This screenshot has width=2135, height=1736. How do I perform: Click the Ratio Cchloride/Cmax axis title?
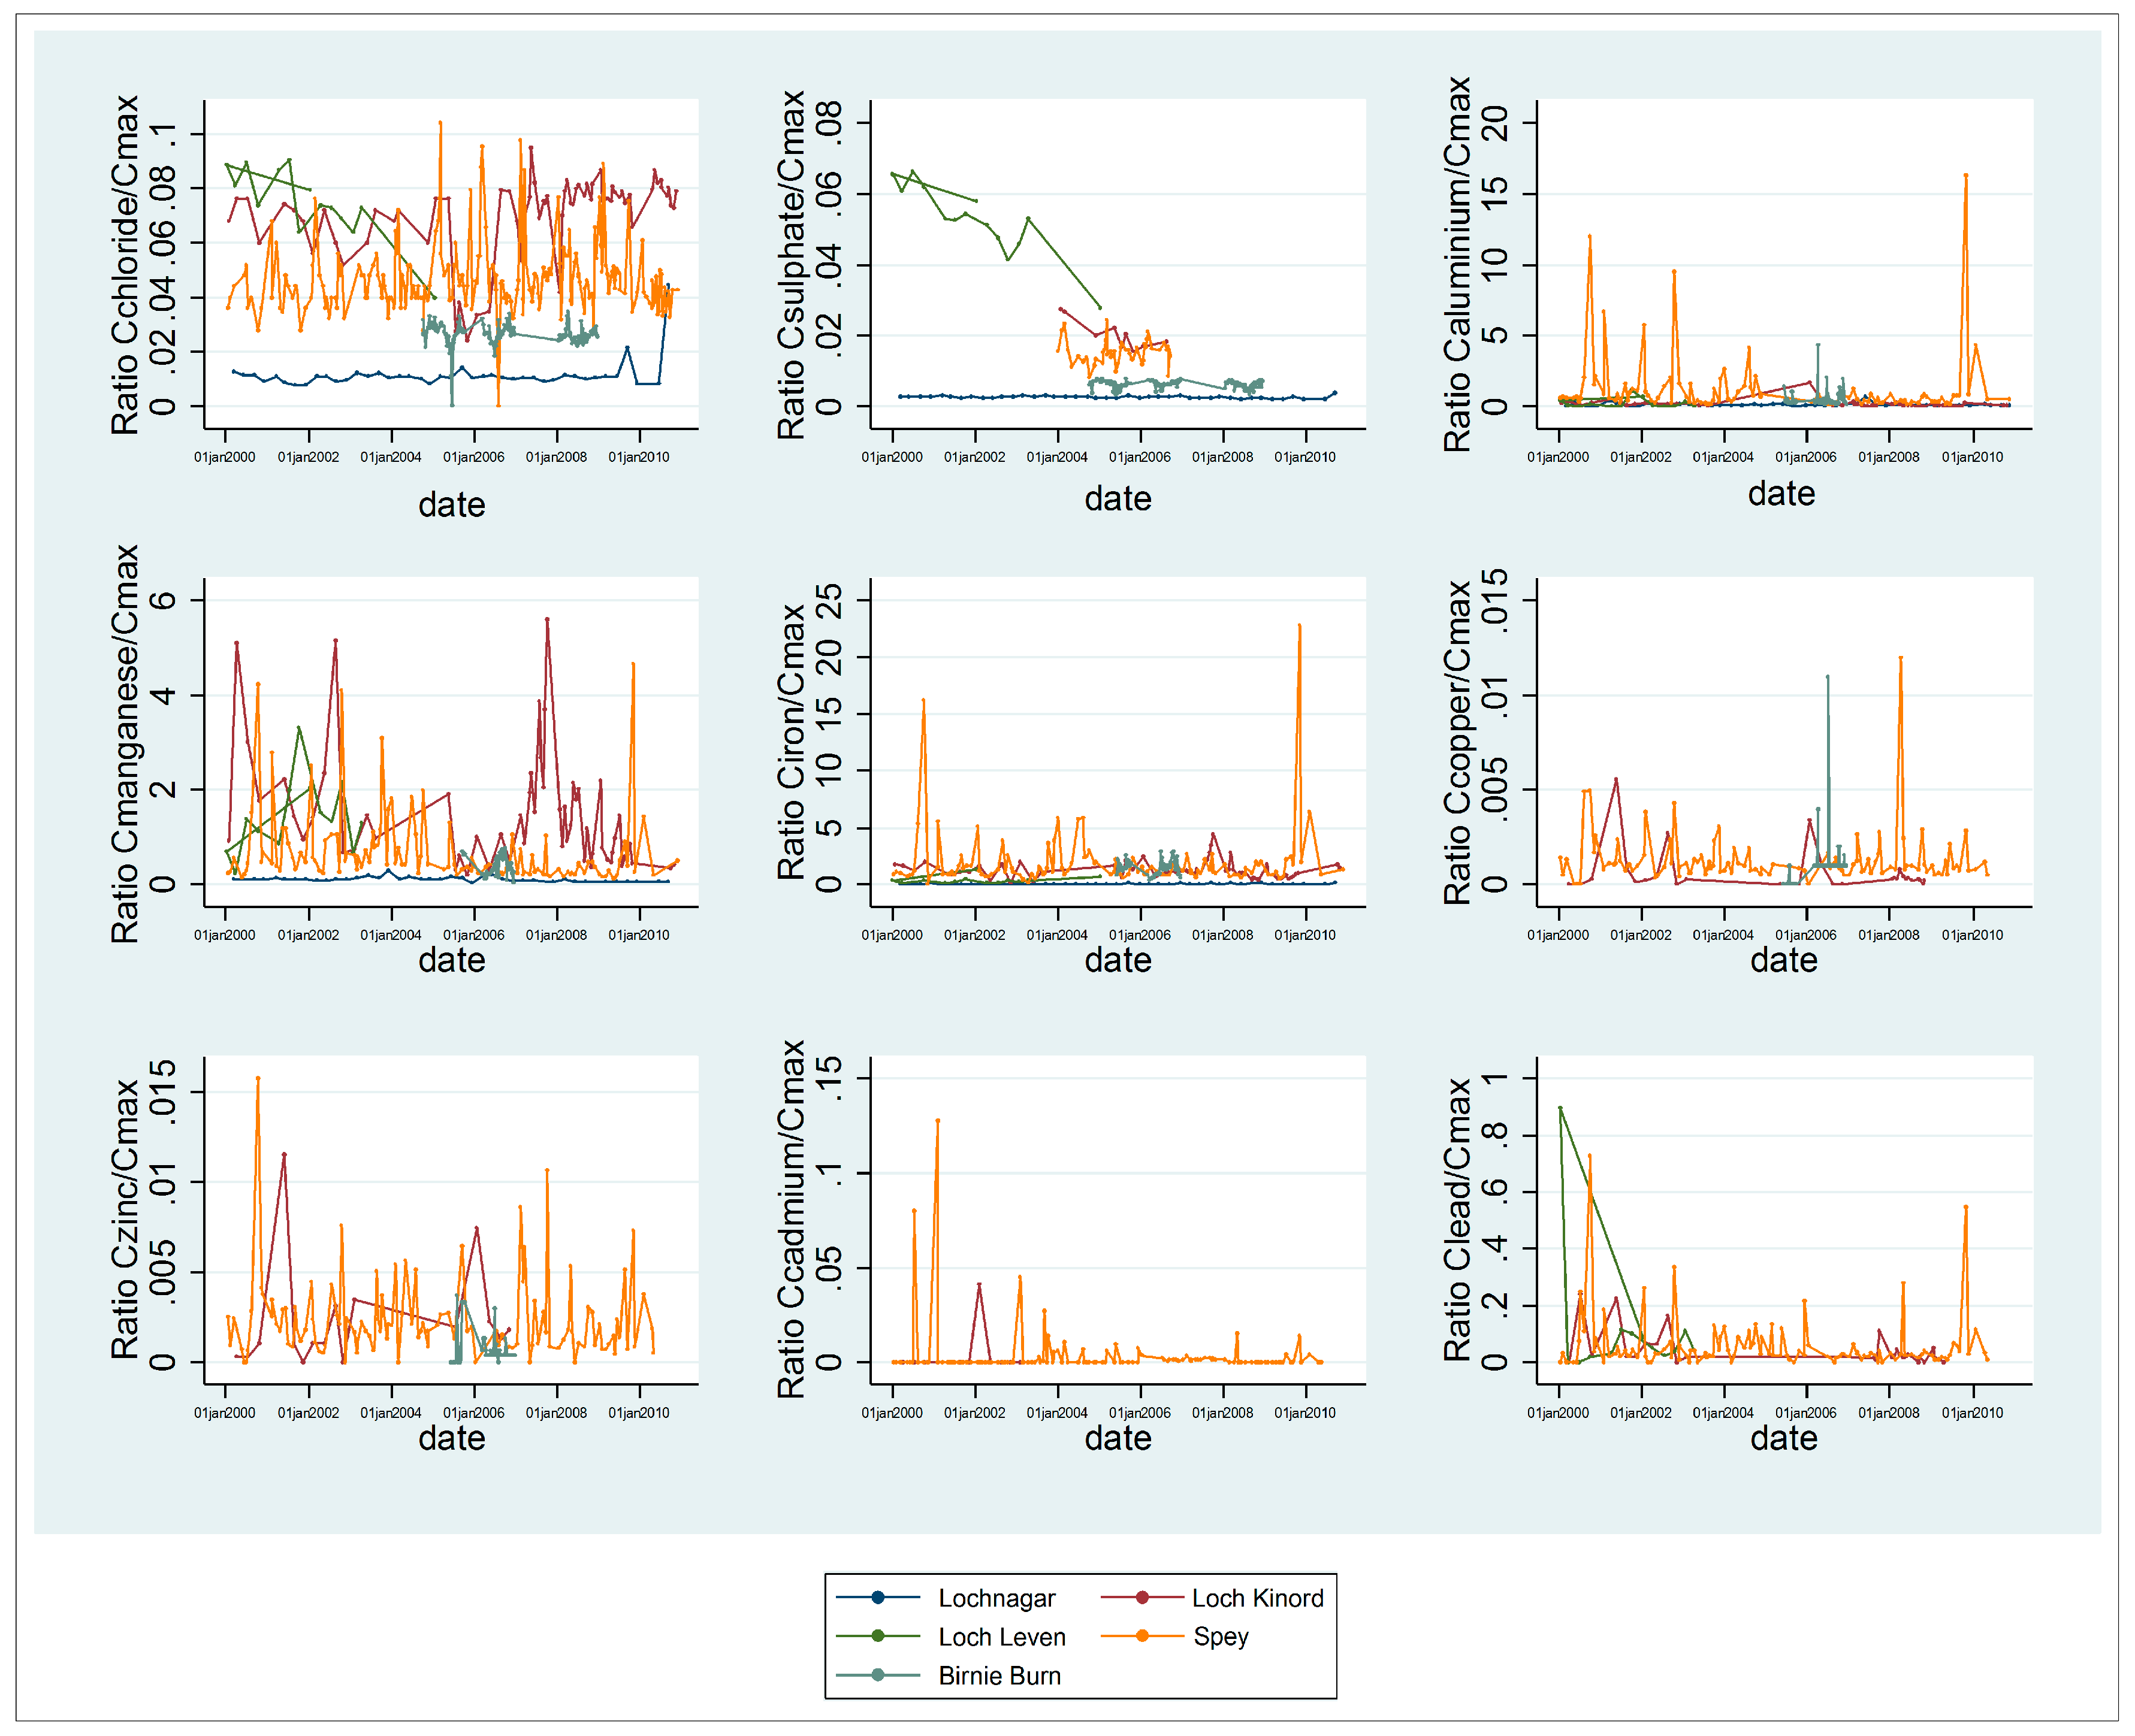point(125,265)
